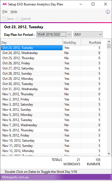The image size is (112, 181).
Task: Click the Save button label
Action: [10, 19]
